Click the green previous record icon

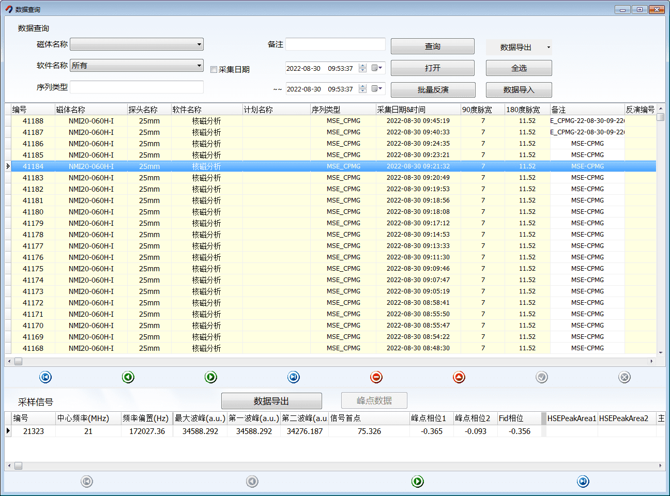click(128, 377)
